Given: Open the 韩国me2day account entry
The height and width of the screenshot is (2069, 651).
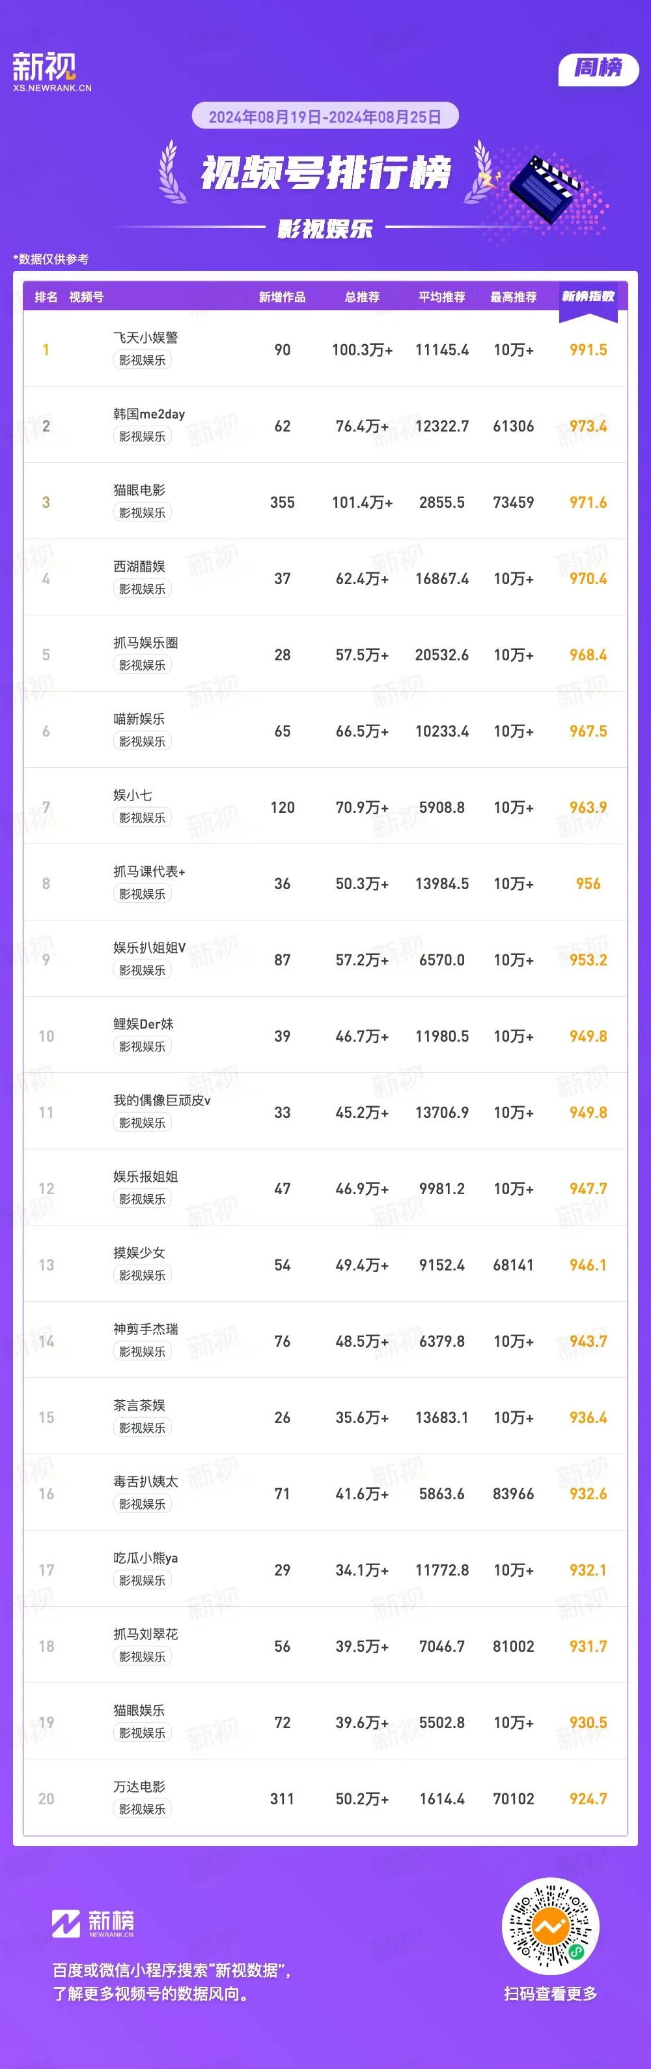Looking at the screenshot, I should click(148, 414).
